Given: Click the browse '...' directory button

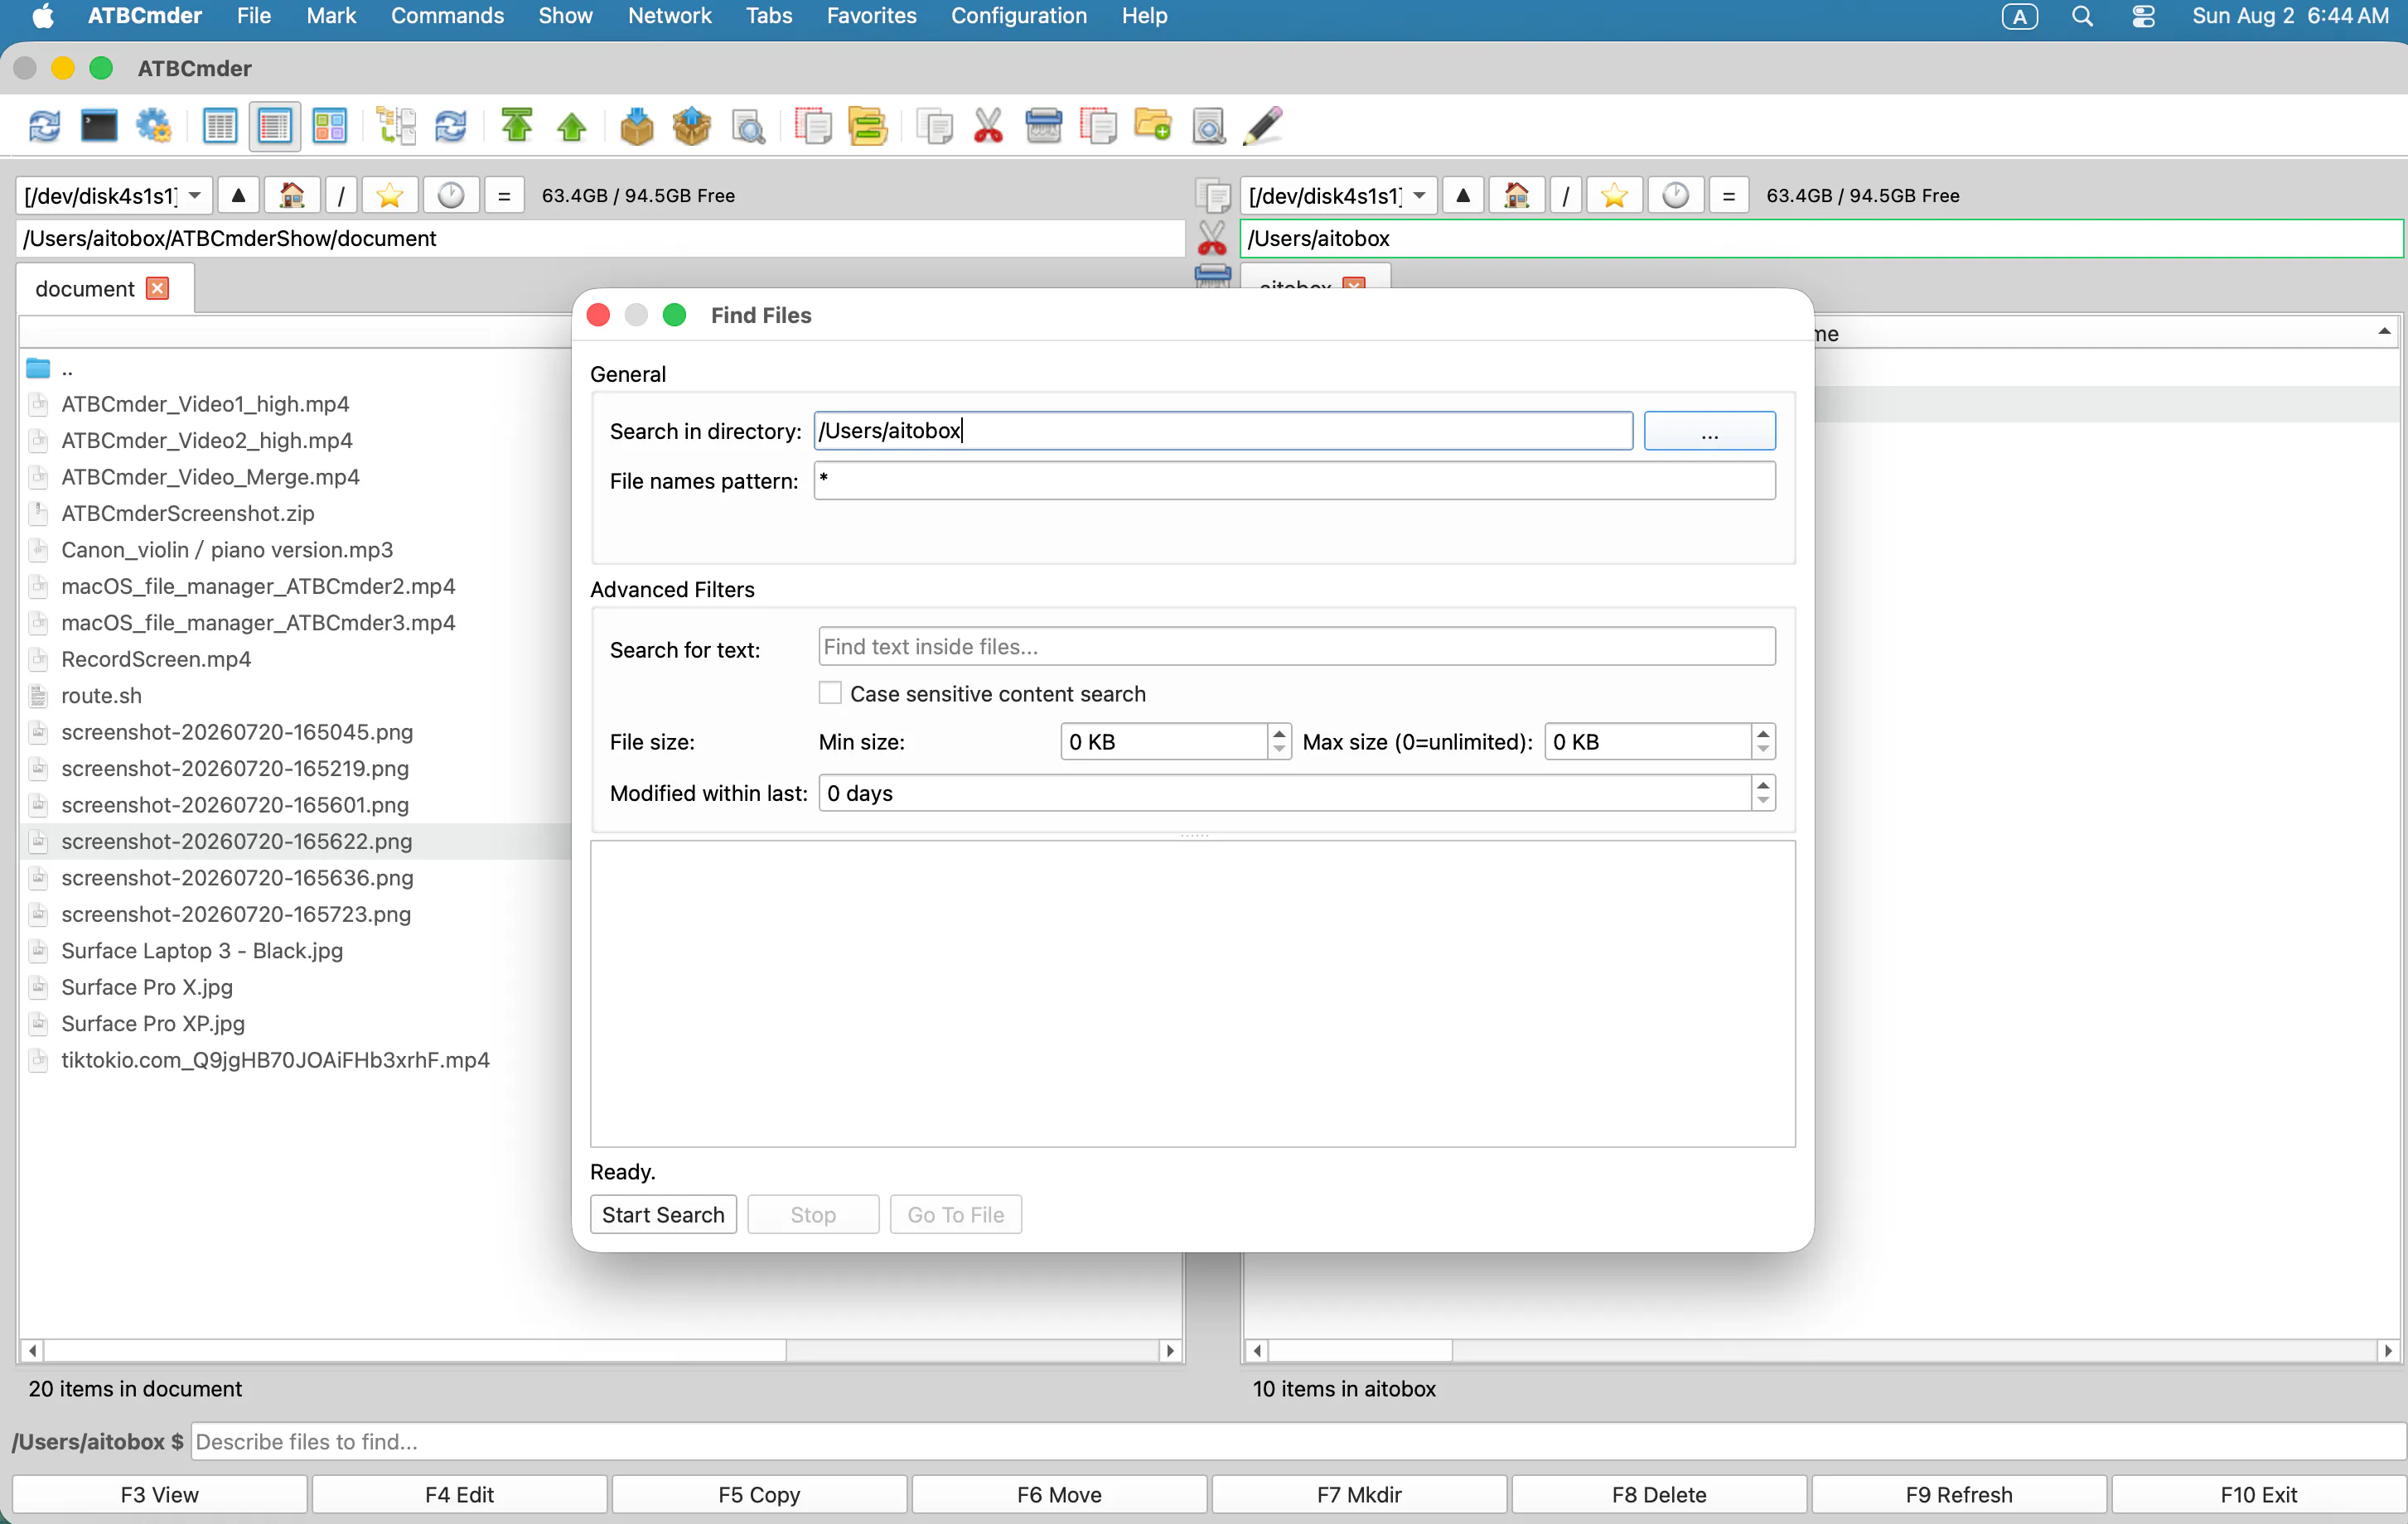Looking at the screenshot, I should 1709,431.
